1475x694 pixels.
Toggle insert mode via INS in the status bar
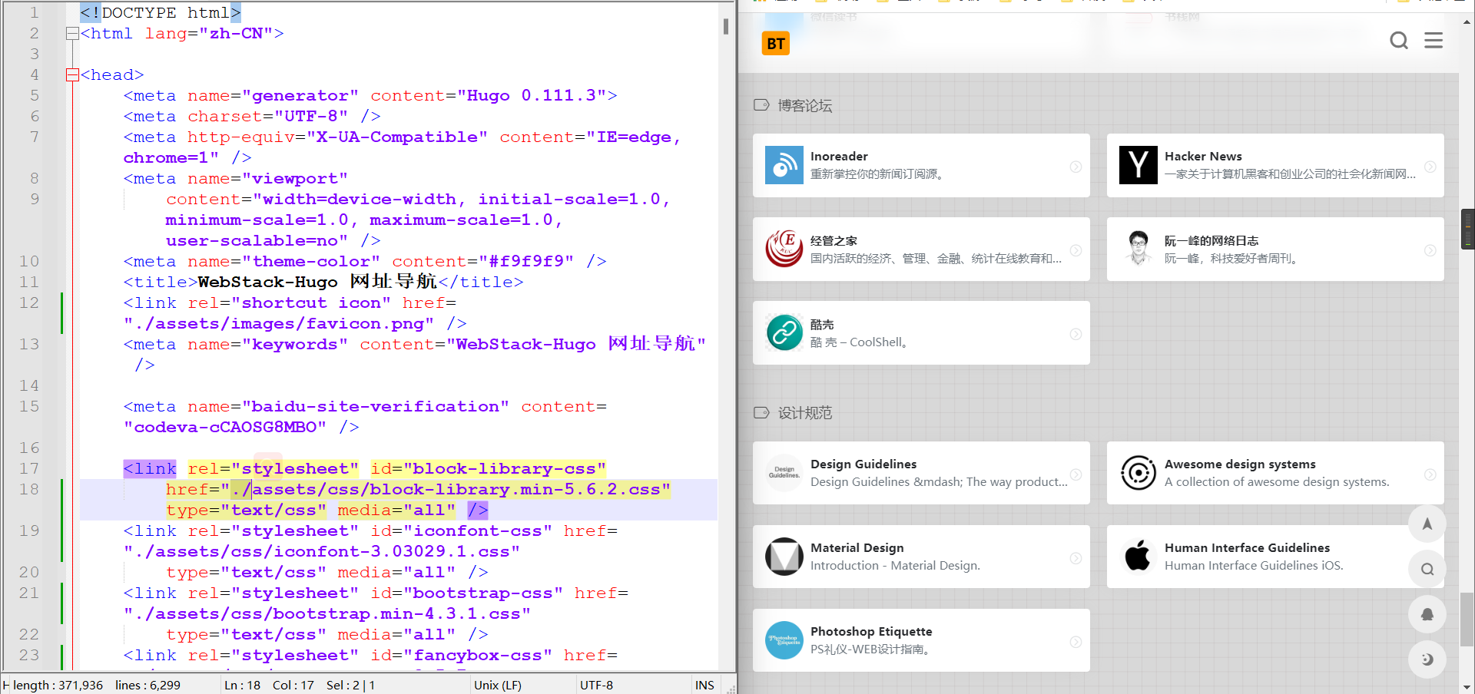tap(705, 685)
